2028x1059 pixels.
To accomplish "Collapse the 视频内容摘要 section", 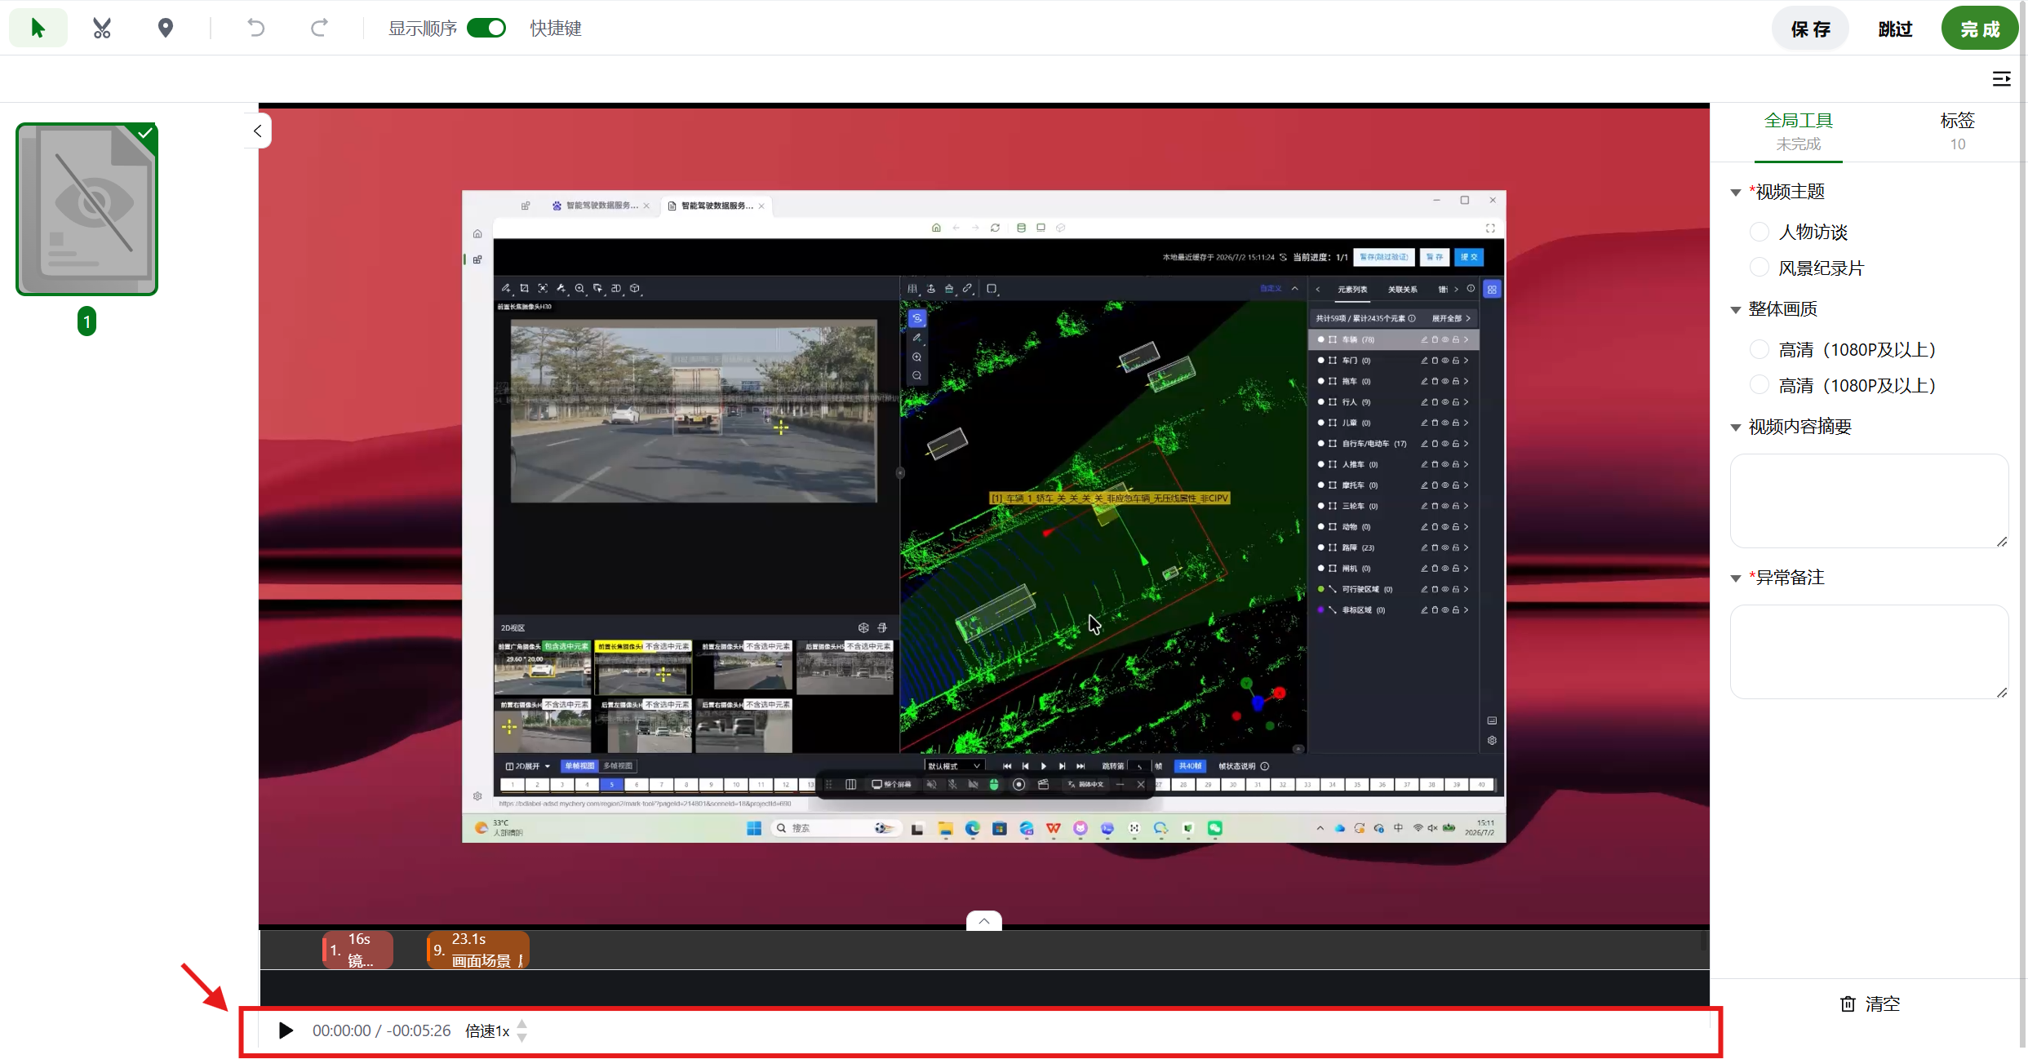I will click(1736, 428).
